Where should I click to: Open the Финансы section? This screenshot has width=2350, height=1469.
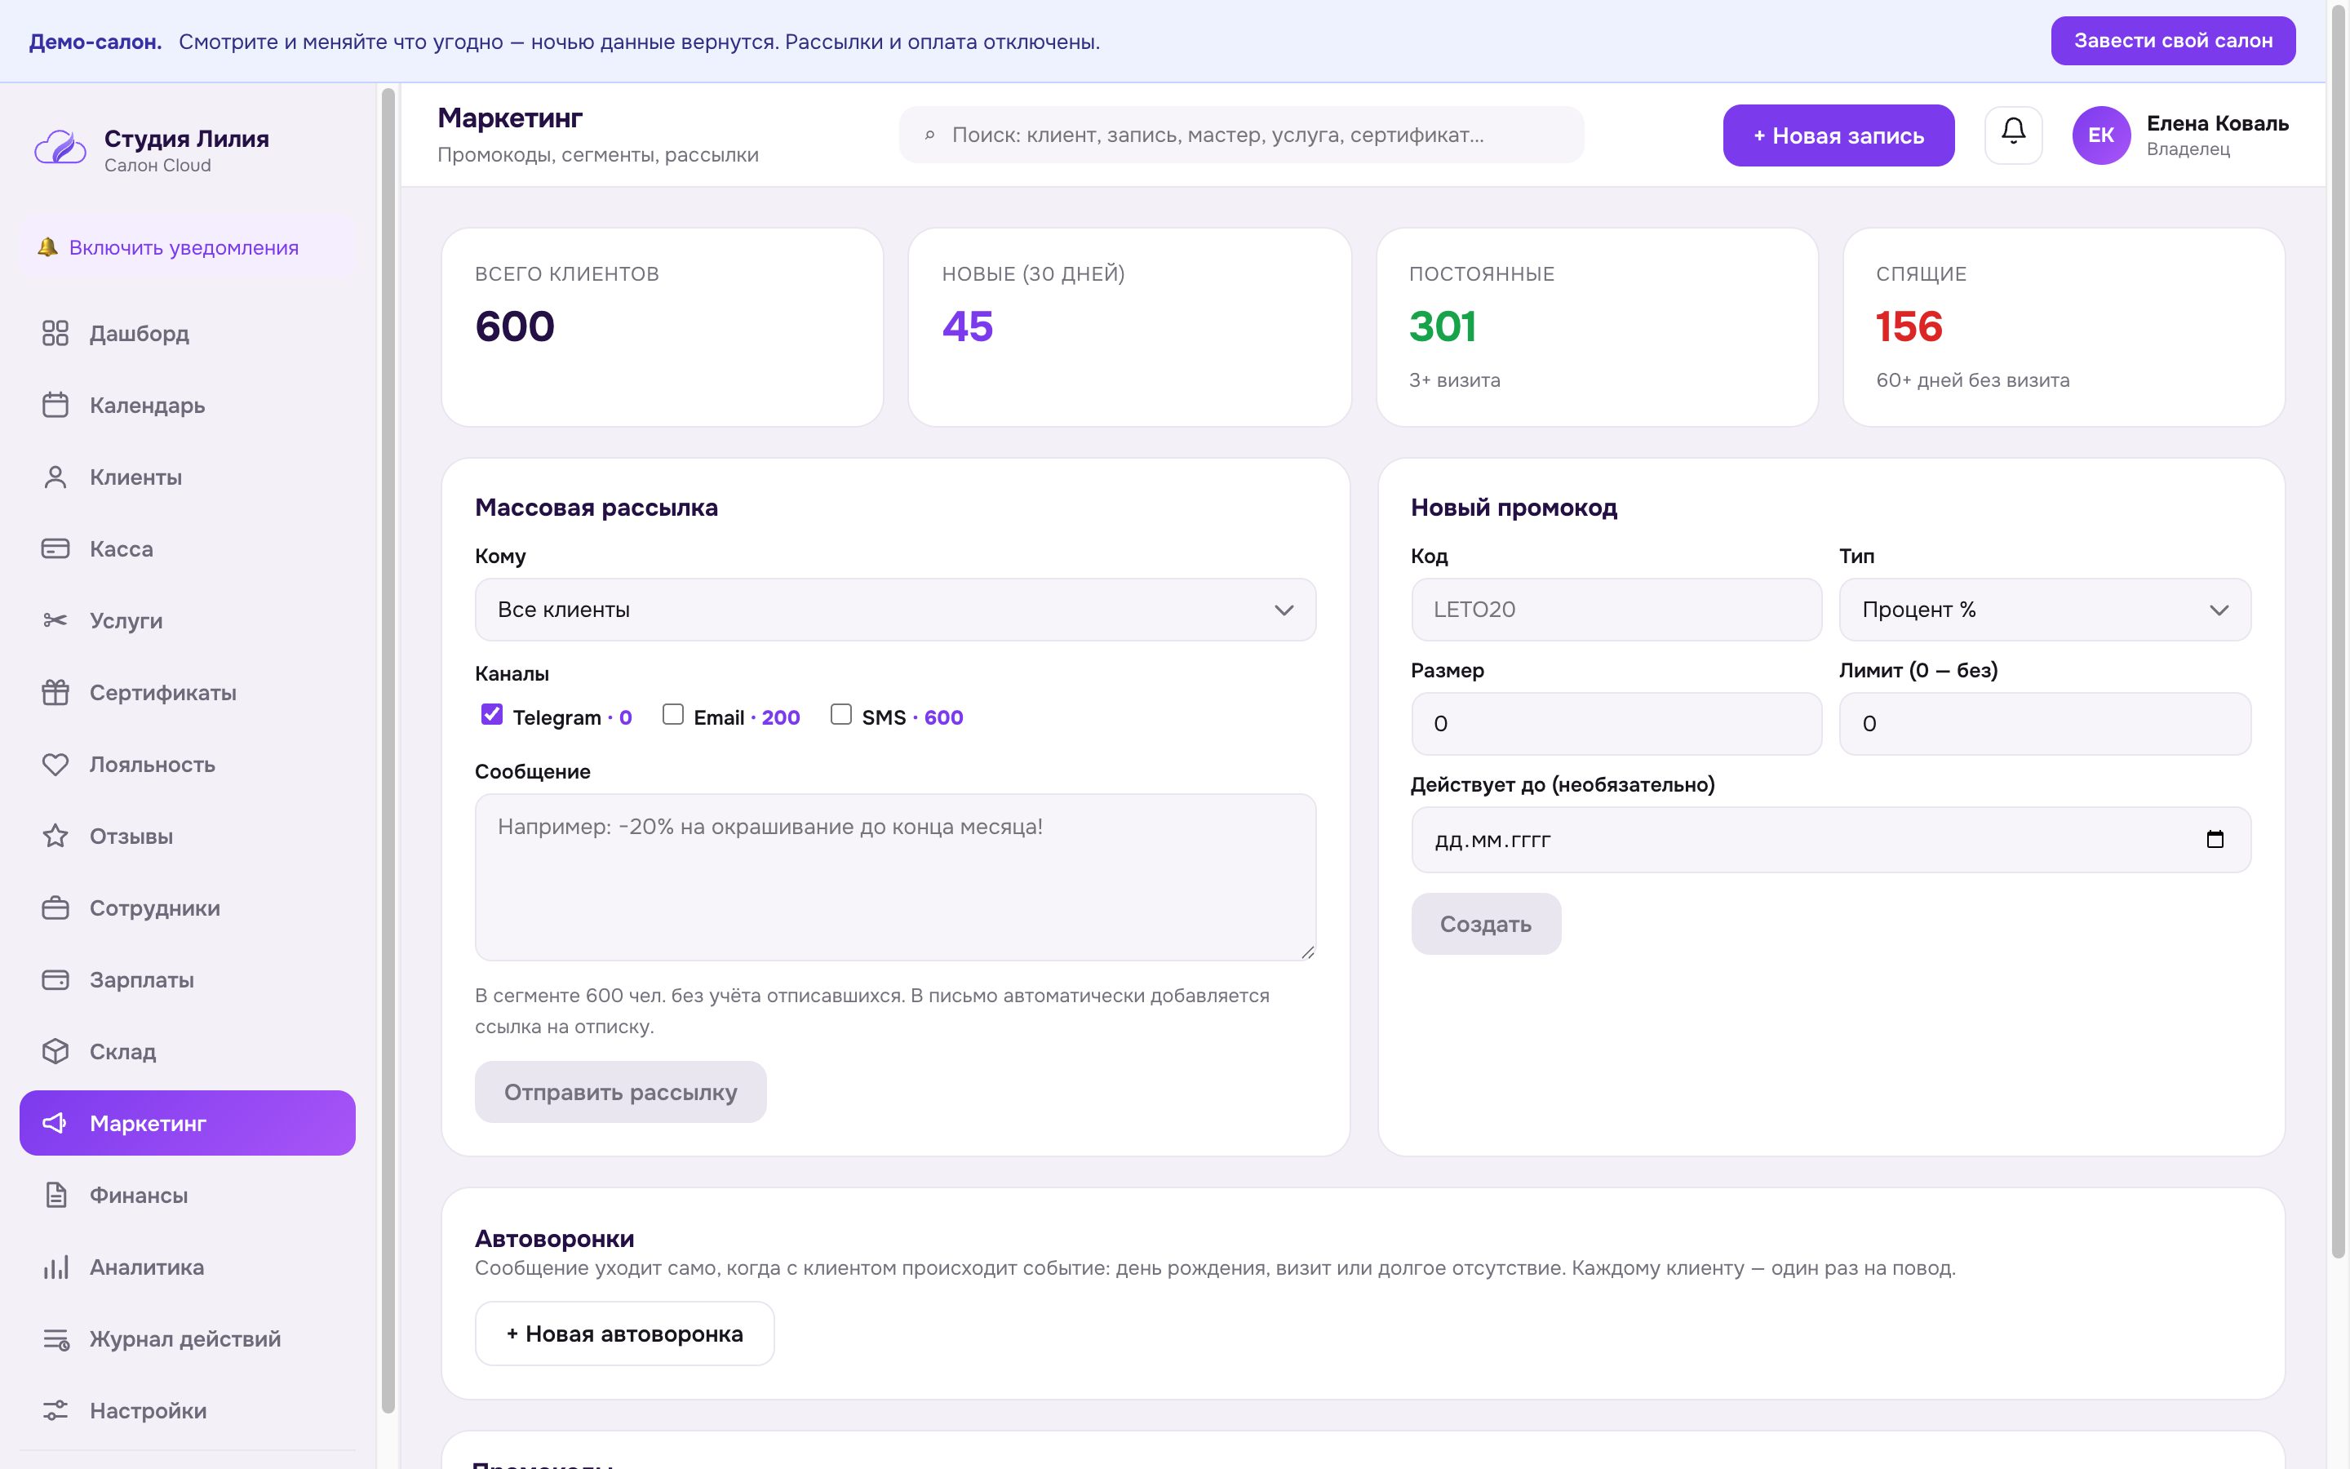[x=188, y=1195]
